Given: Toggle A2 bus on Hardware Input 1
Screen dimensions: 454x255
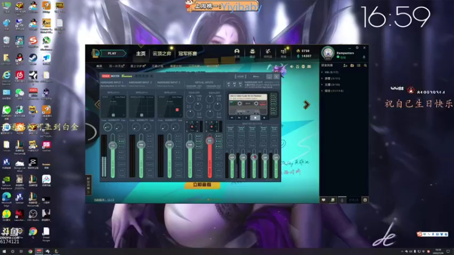Looking at the screenshot, I should (121, 141).
